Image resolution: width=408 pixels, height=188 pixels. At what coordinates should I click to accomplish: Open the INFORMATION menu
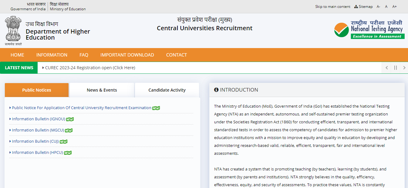pos(52,55)
